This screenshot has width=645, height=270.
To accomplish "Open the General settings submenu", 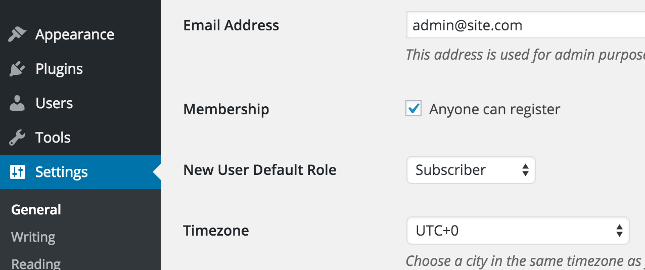I will [x=36, y=210].
